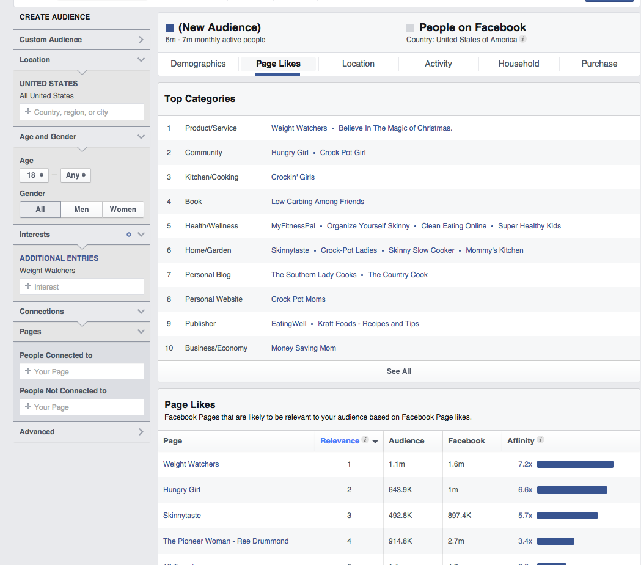641x565 pixels.
Task: Open Skinnytaste page link in Page Likes table
Action: click(182, 516)
